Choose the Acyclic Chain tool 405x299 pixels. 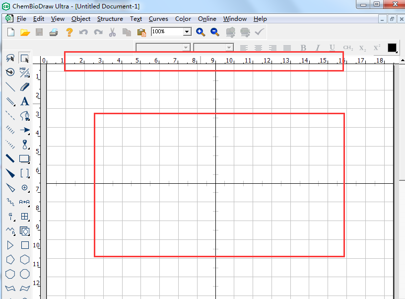(x=10, y=231)
